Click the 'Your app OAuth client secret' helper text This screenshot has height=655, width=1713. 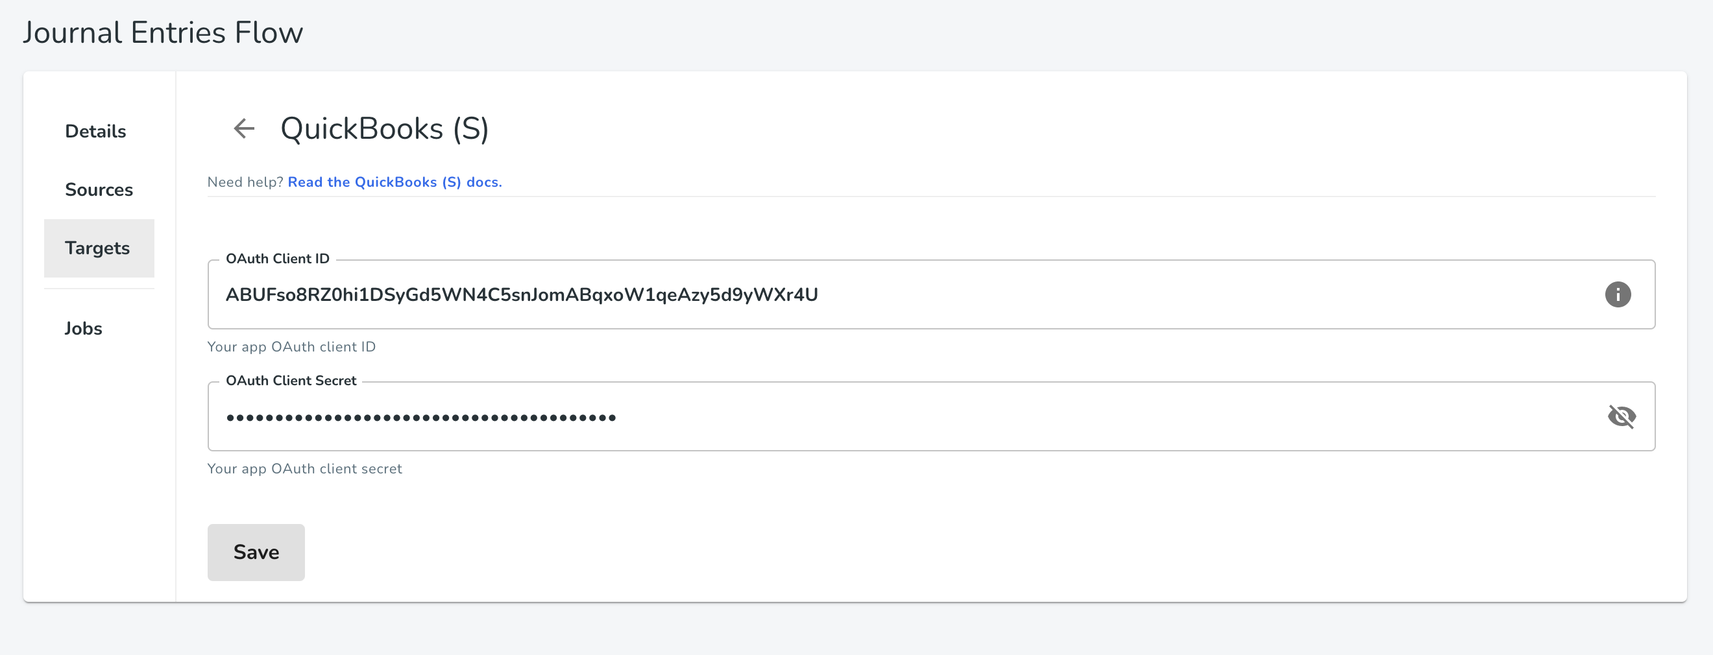point(304,469)
